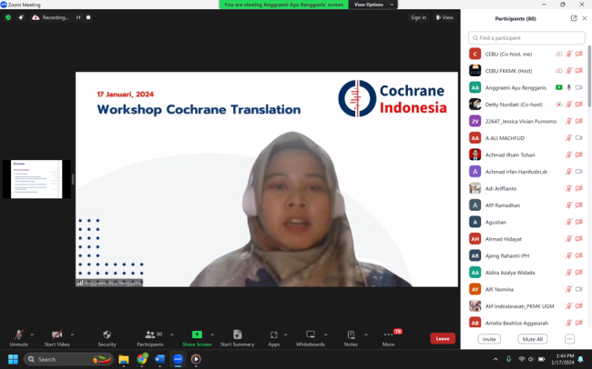Click recording cloud icon beside CEBU FKKMK (Host)
592x369 pixels.
[x=559, y=71]
